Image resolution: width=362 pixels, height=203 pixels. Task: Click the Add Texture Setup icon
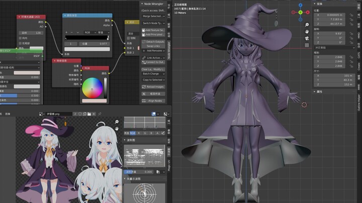pos(144,30)
